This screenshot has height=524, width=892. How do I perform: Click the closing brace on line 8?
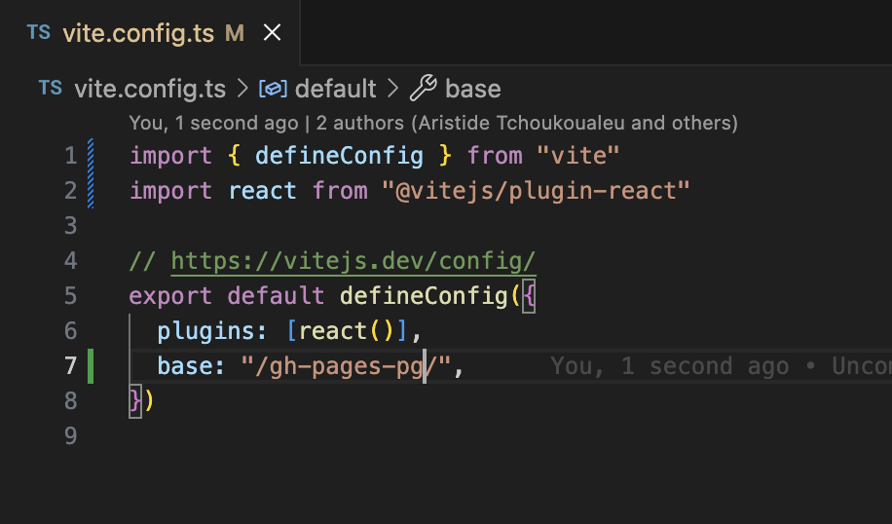pyautogui.click(x=135, y=401)
